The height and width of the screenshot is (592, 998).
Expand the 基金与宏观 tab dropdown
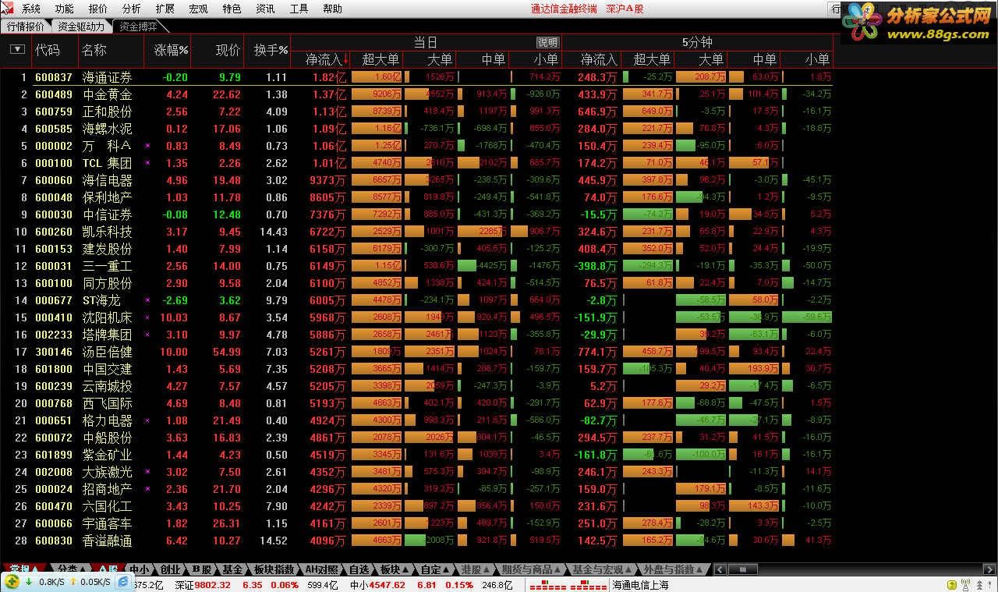point(601,569)
